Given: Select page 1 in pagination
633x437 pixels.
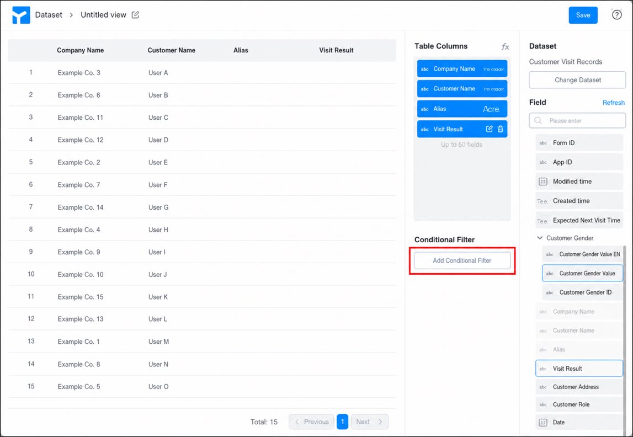Looking at the screenshot, I should point(342,422).
